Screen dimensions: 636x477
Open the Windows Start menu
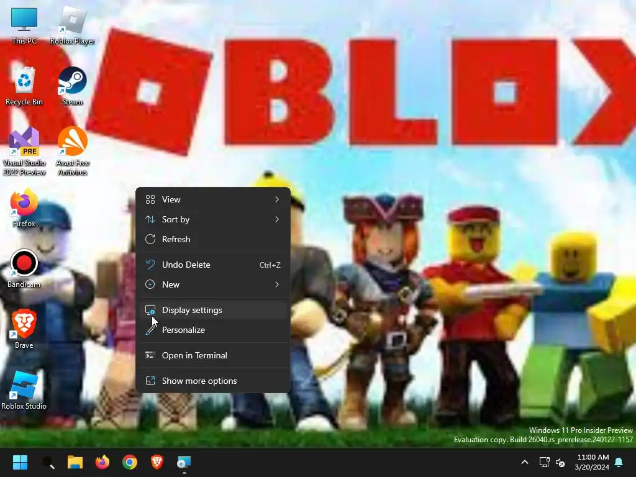(x=20, y=462)
